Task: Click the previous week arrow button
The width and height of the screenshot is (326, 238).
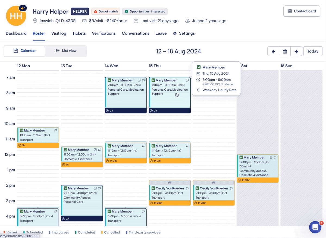Action: [x=273, y=51]
